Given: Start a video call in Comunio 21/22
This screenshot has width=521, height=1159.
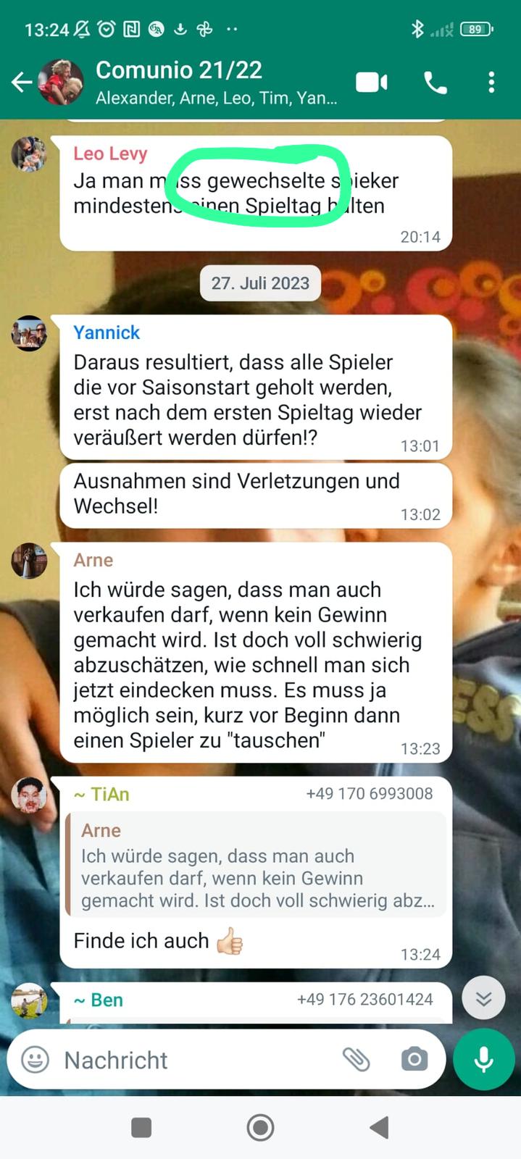Looking at the screenshot, I should [372, 83].
